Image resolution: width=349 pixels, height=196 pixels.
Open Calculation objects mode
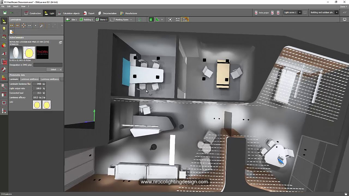point(69,13)
